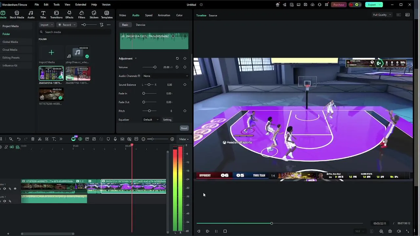Toggle Sound Balance keyframe diamond
This screenshot has width=420, height=236.
[x=185, y=85]
